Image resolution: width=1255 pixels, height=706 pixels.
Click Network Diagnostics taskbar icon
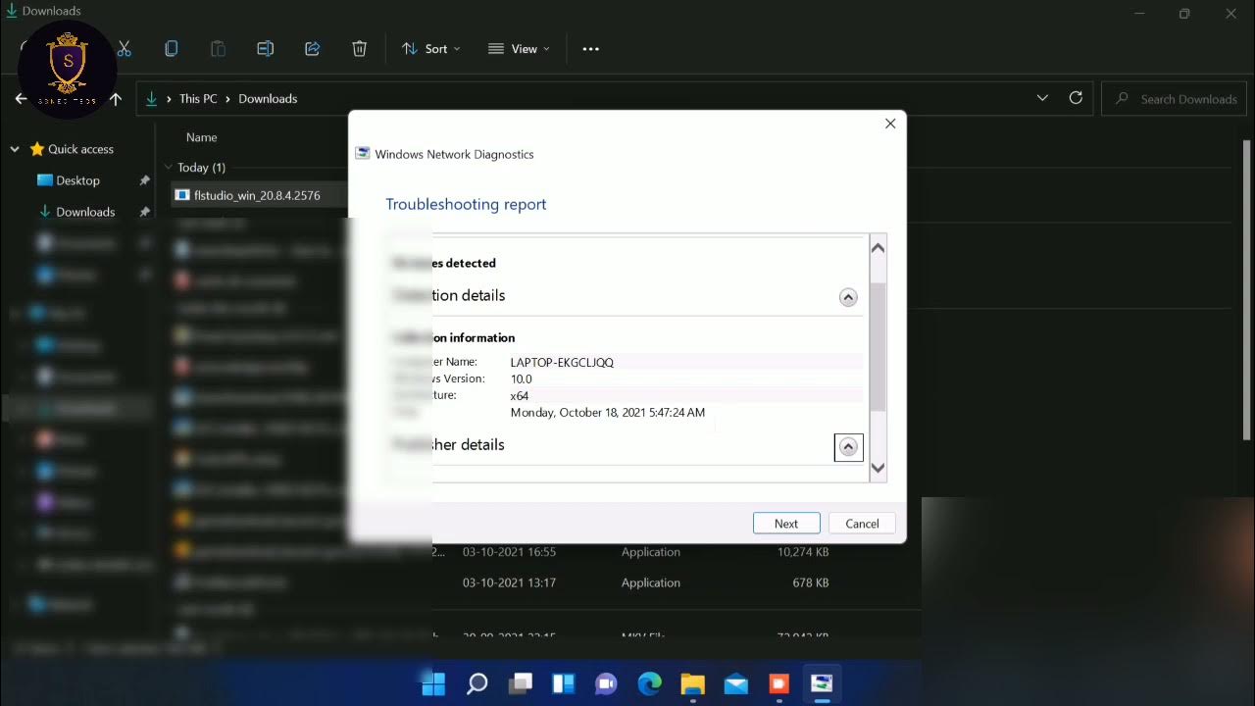[822, 683]
